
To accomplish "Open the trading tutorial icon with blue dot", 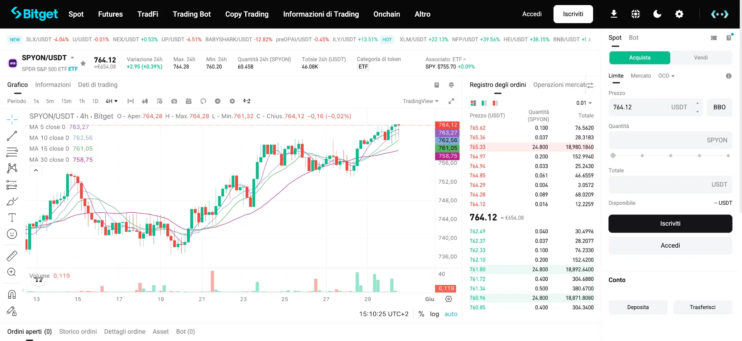I will tap(729, 38).
